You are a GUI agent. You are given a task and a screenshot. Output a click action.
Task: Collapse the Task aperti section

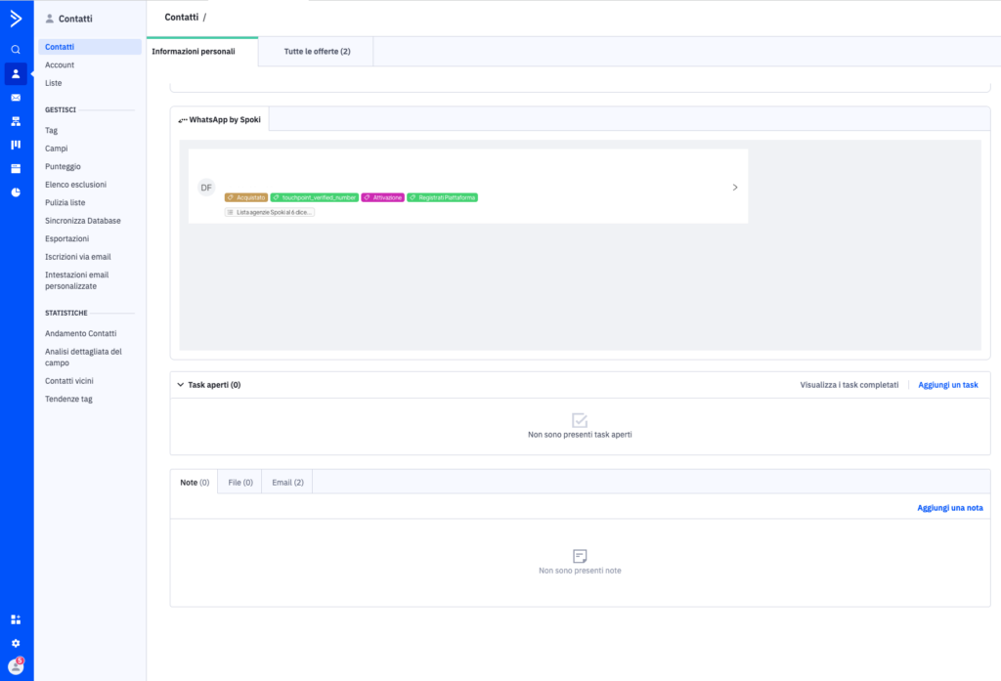tap(181, 385)
